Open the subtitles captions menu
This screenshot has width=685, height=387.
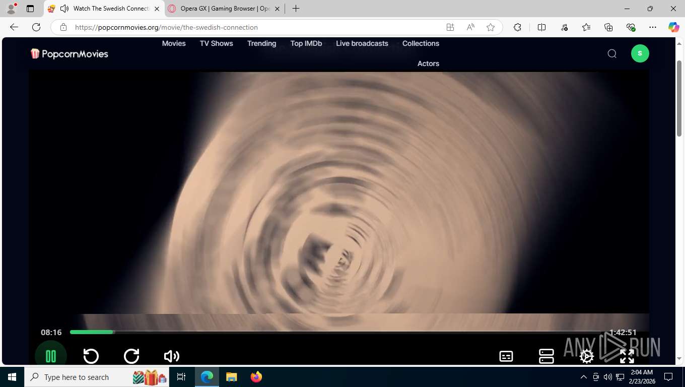pyautogui.click(x=506, y=356)
